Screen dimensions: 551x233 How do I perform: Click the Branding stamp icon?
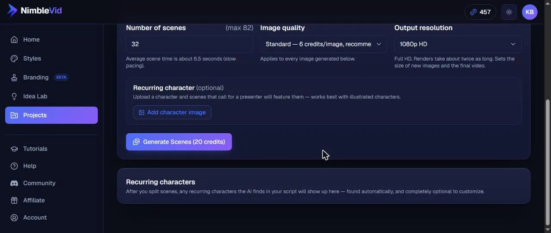pyautogui.click(x=14, y=77)
